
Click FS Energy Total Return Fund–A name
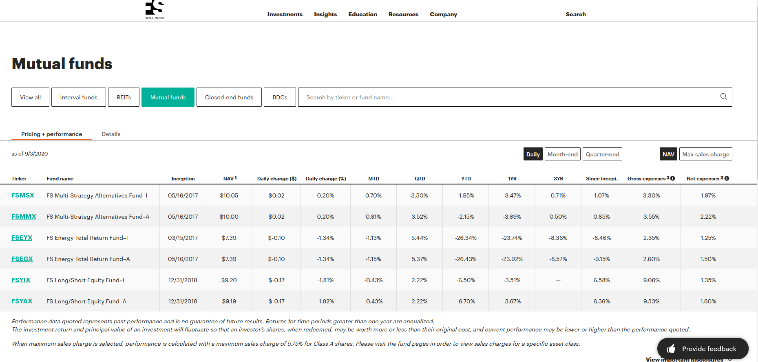coord(88,259)
